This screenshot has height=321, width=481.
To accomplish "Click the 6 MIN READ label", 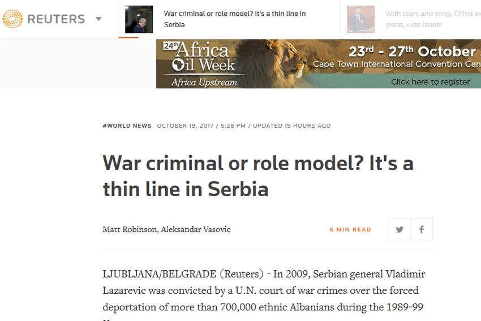I will [350, 229].
